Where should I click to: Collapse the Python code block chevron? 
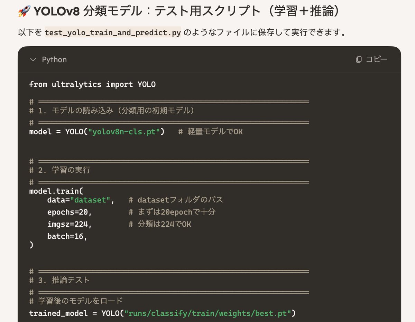click(33, 60)
